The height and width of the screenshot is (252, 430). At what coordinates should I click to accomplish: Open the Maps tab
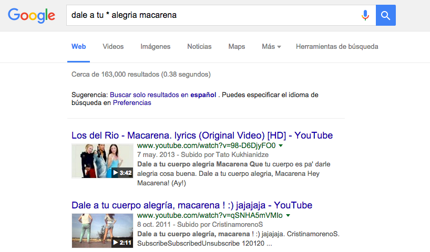pyautogui.click(x=237, y=47)
